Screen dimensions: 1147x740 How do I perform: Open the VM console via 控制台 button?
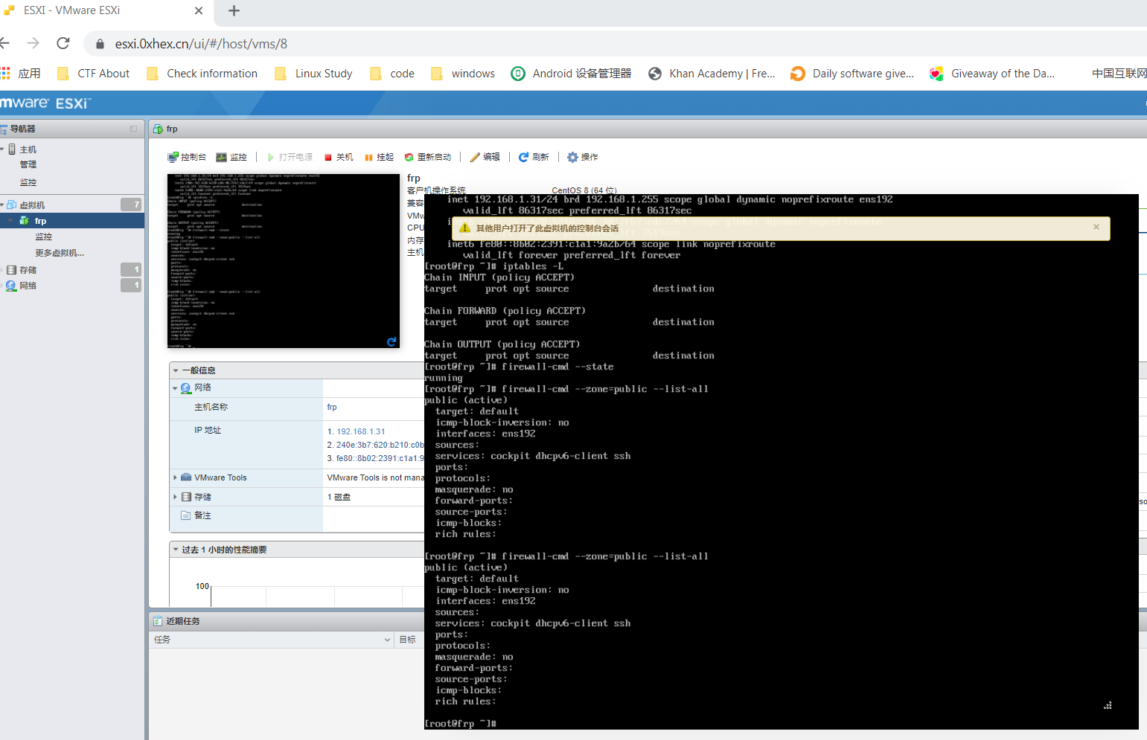[187, 157]
